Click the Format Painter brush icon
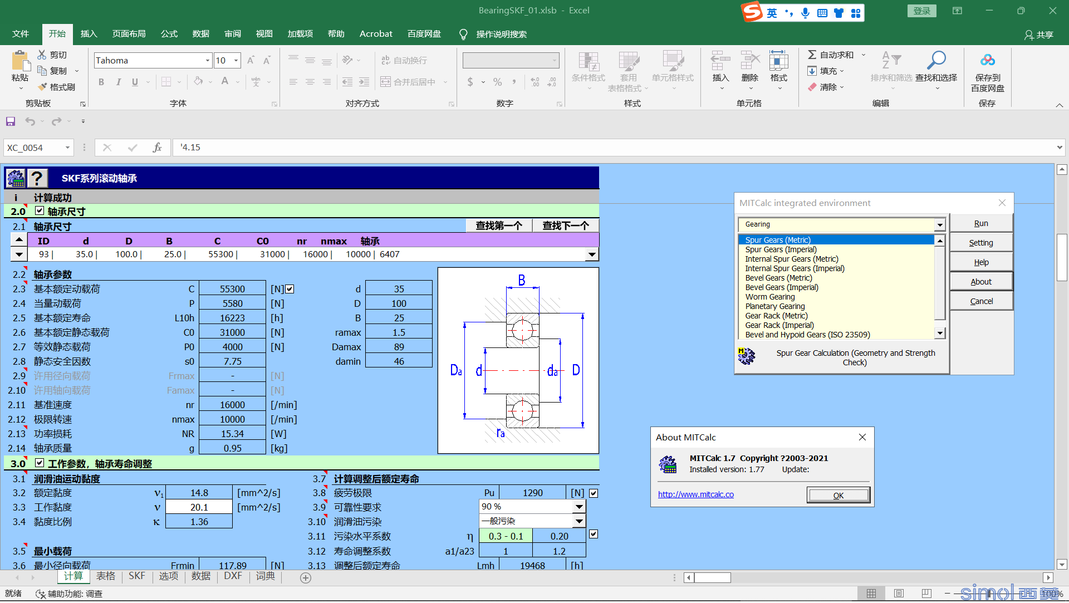This screenshot has height=603, width=1069. pyautogui.click(x=42, y=87)
